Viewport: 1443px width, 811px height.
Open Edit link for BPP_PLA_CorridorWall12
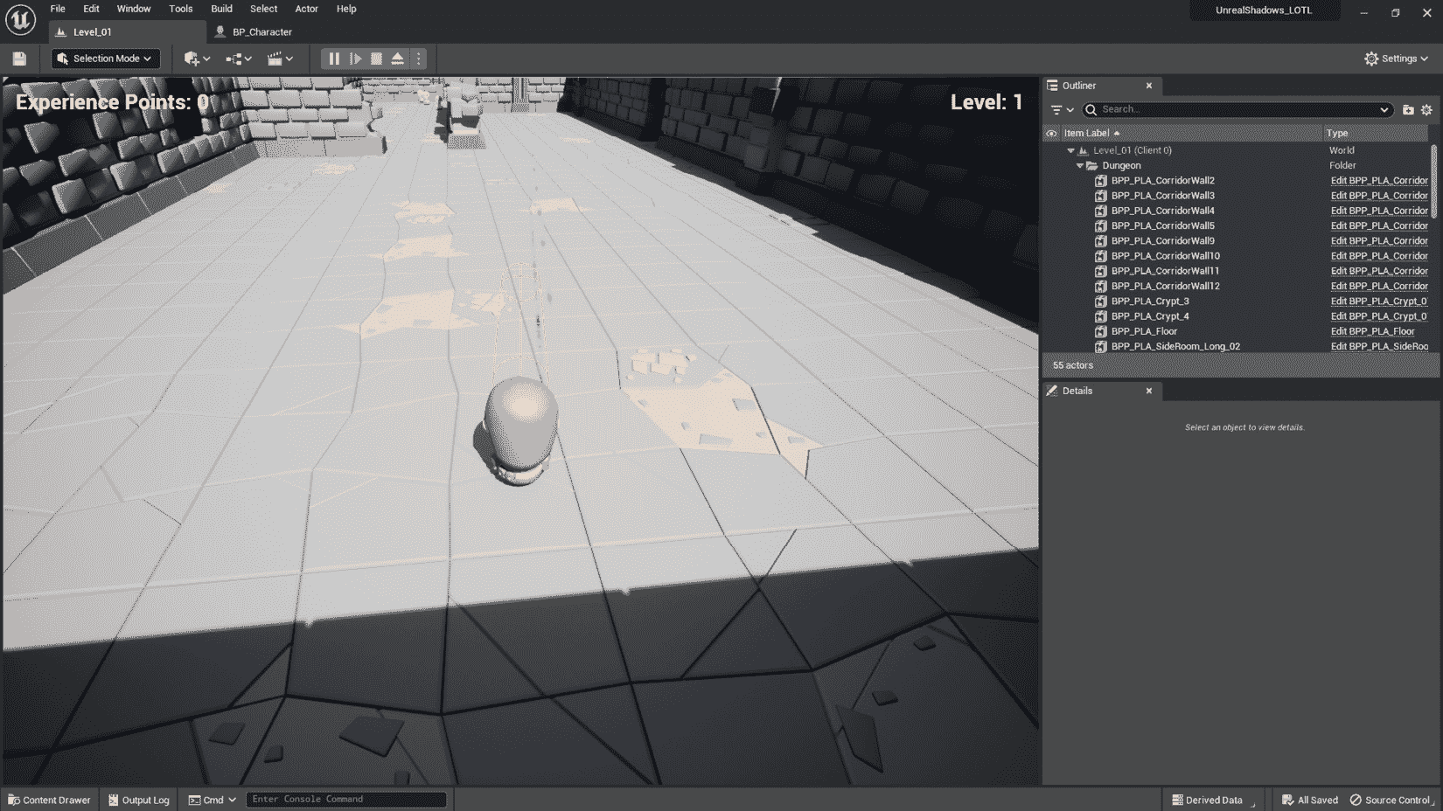(1379, 286)
